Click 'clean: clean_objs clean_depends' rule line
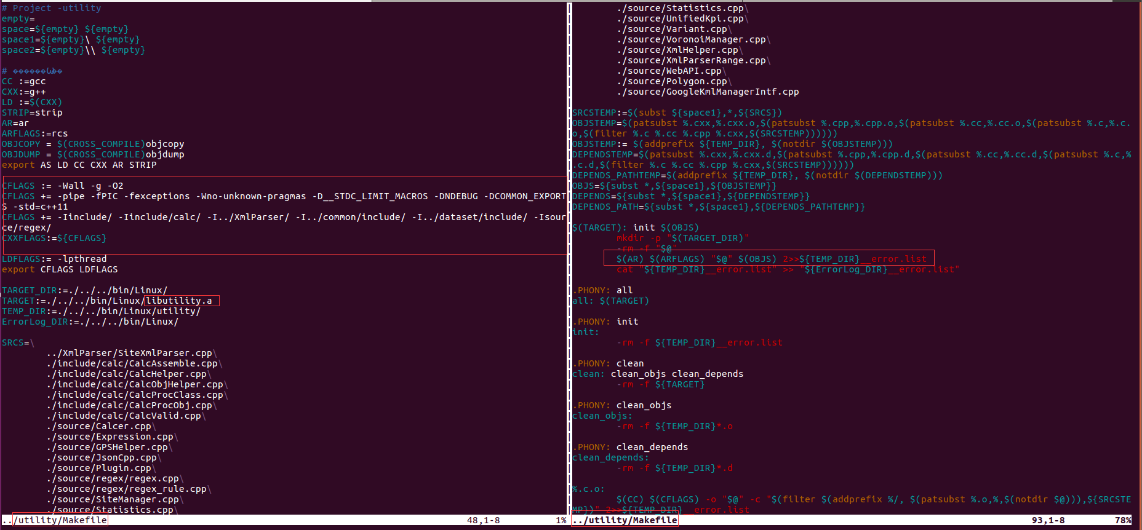1142x530 pixels. coord(658,374)
